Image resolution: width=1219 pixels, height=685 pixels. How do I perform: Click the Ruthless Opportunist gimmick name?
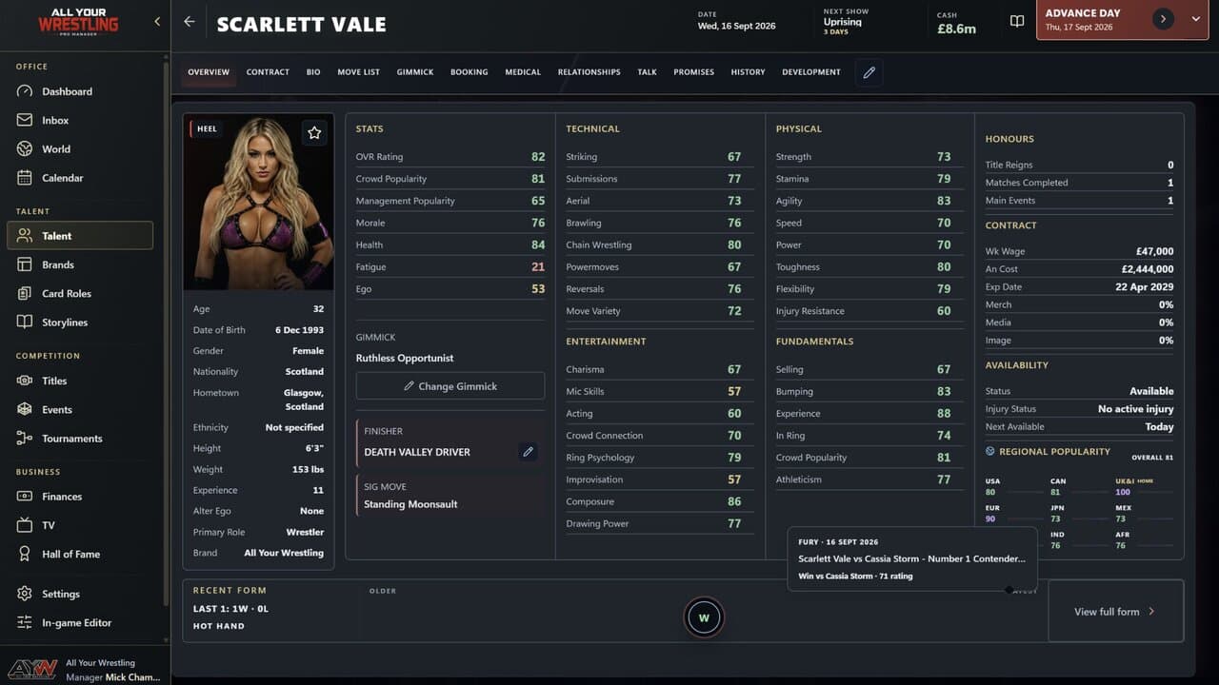click(x=405, y=359)
